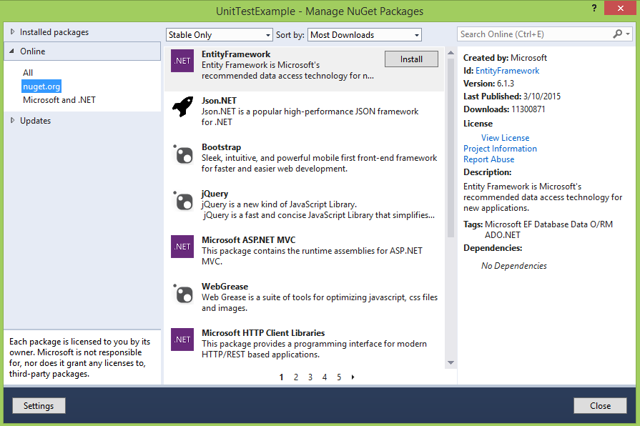This screenshot has width=640, height=426.
Task: Click the Downloads 11300871 value
Action: pyautogui.click(x=528, y=109)
